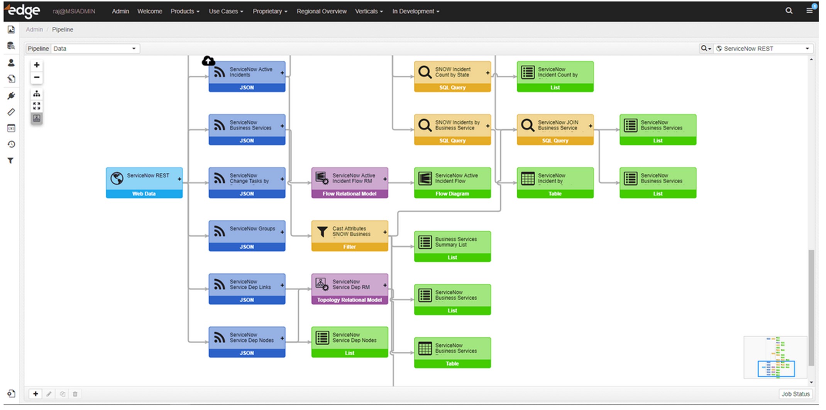
Task: Click the vertical scrollbar thumb
Action: [811, 308]
